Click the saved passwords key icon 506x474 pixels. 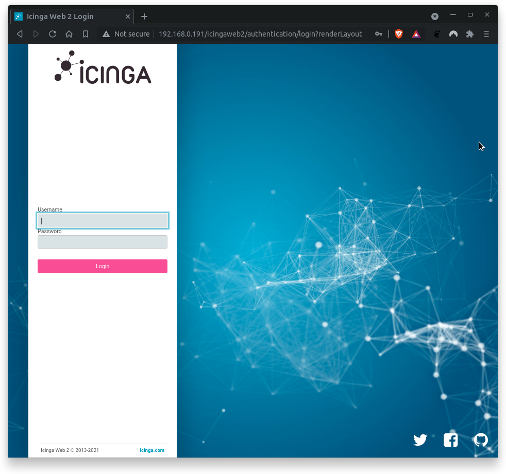pos(379,34)
